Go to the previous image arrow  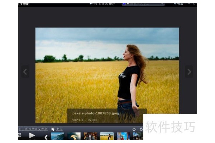pyautogui.click(x=25, y=71)
